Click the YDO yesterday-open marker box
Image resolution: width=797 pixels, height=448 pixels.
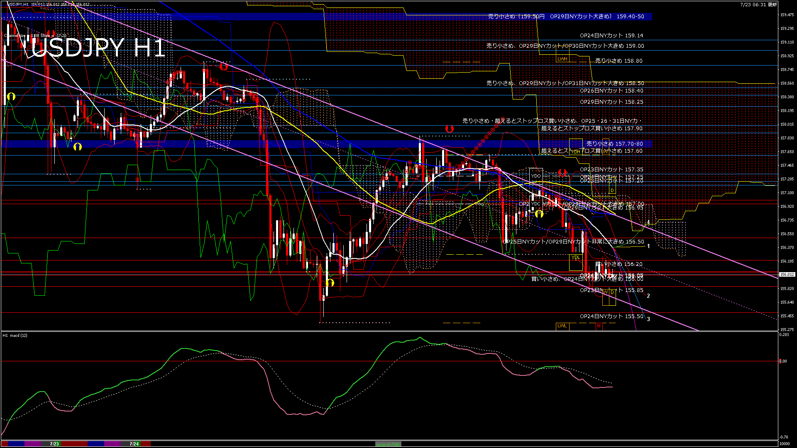tap(536, 176)
